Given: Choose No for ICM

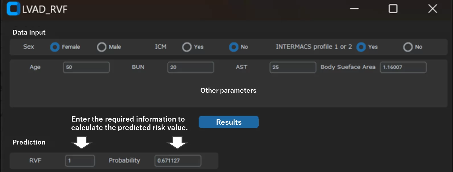Looking at the screenshot, I should coord(234,47).
